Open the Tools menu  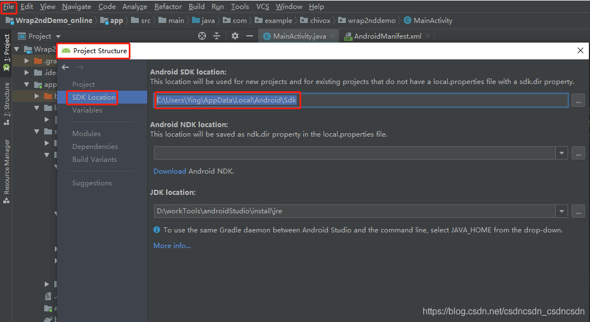tap(240, 7)
